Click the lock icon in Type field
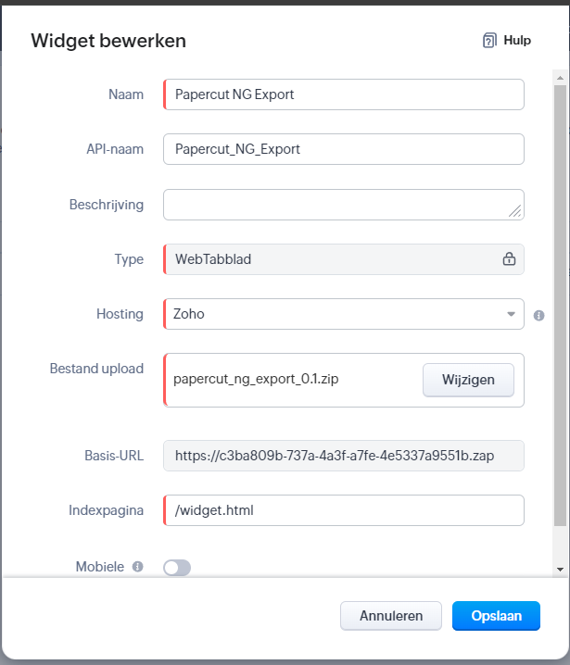Screen dimensions: 570x665 click(x=509, y=258)
